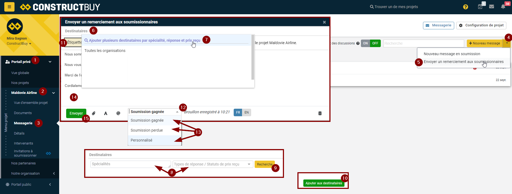The height and width of the screenshot is (194, 512).
Task: Click Ajouter aux destinataires button
Action: tap(323, 183)
